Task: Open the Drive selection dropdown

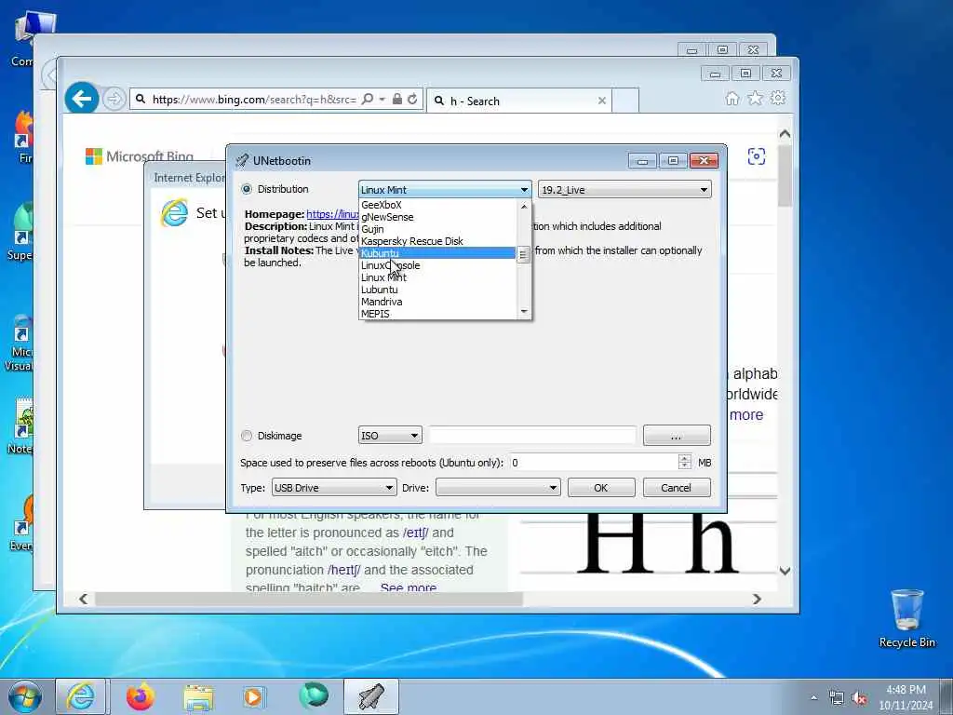Action: point(498,488)
